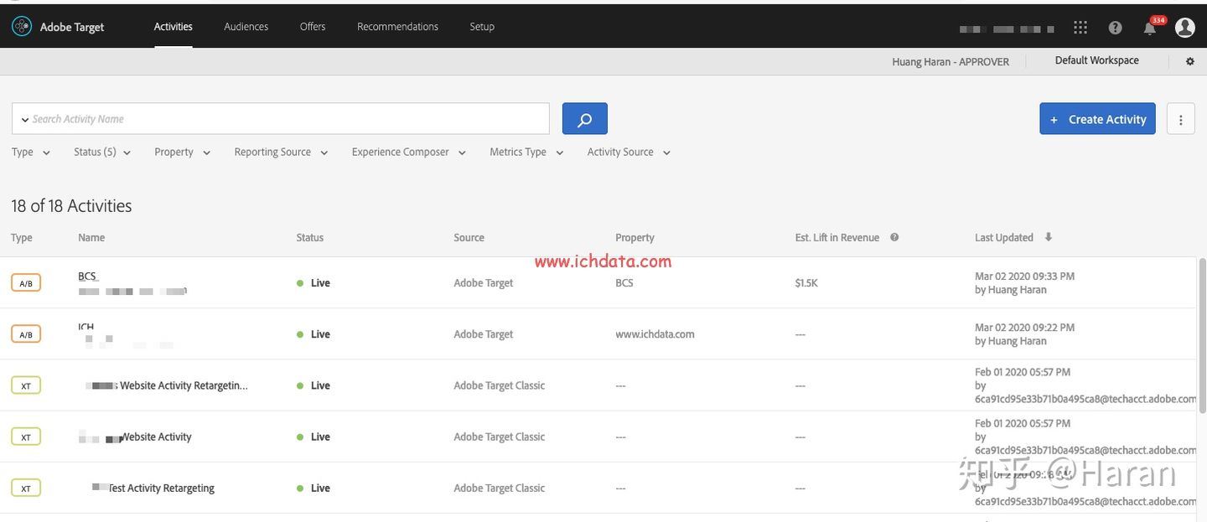Image resolution: width=1207 pixels, height=522 pixels.
Task: Open the apps grid switcher icon
Action: (1080, 28)
